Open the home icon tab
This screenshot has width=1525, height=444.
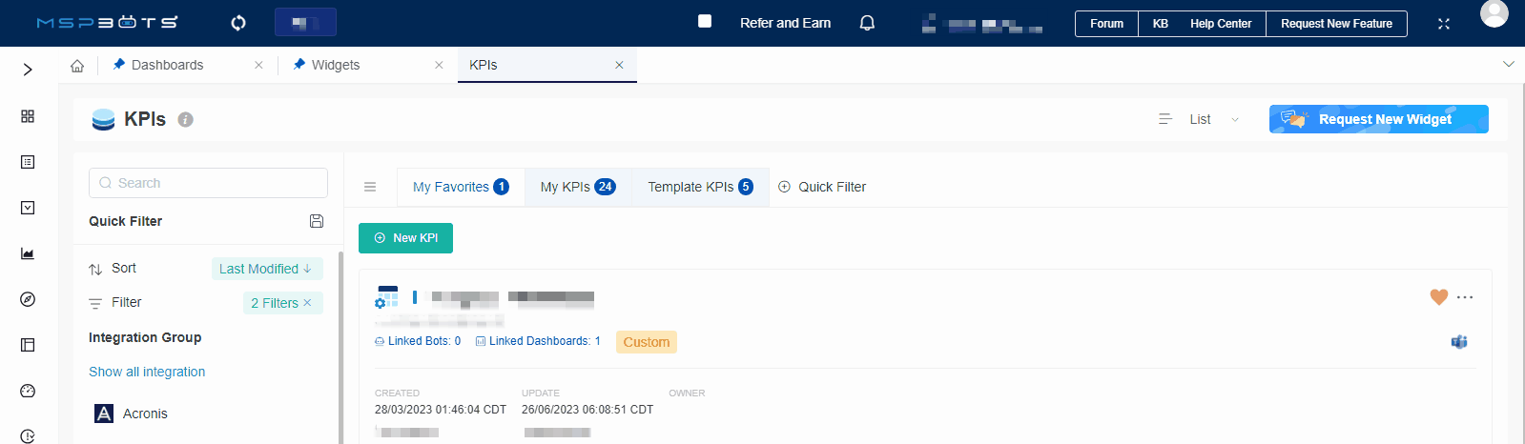(77, 66)
